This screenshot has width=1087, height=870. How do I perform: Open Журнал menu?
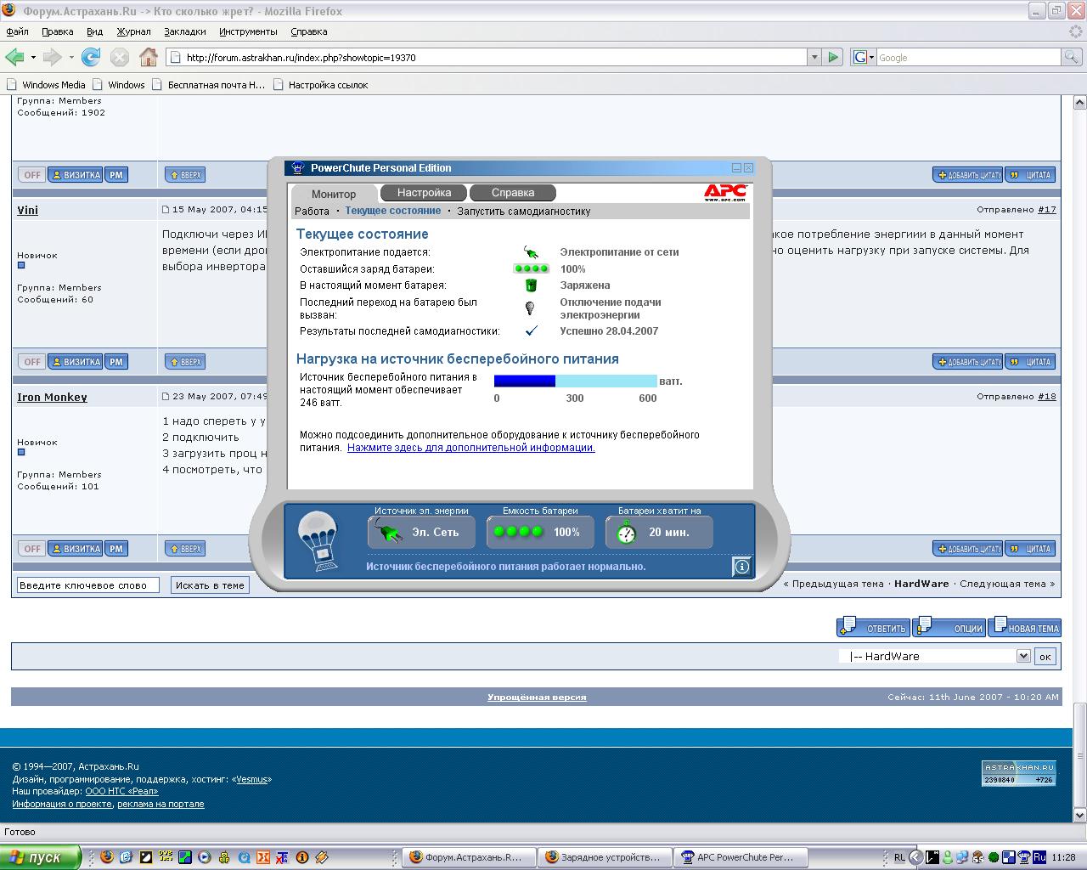pyautogui.click(x=133, y=31)
